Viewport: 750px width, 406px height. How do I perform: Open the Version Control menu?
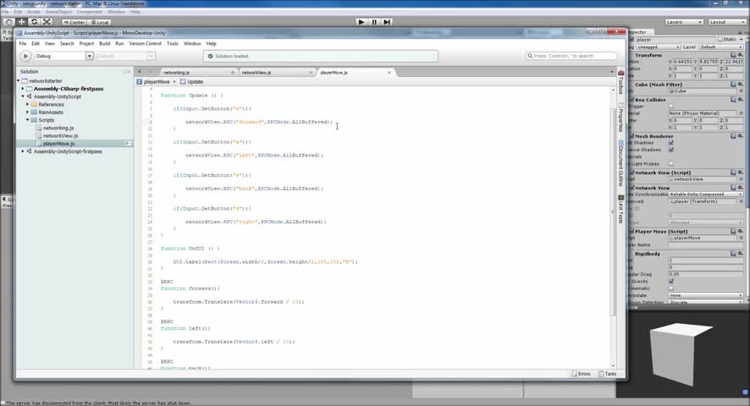tap(145, 43)
